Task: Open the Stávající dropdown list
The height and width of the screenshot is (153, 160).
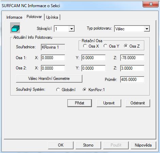Action: (x=71, y=29)
